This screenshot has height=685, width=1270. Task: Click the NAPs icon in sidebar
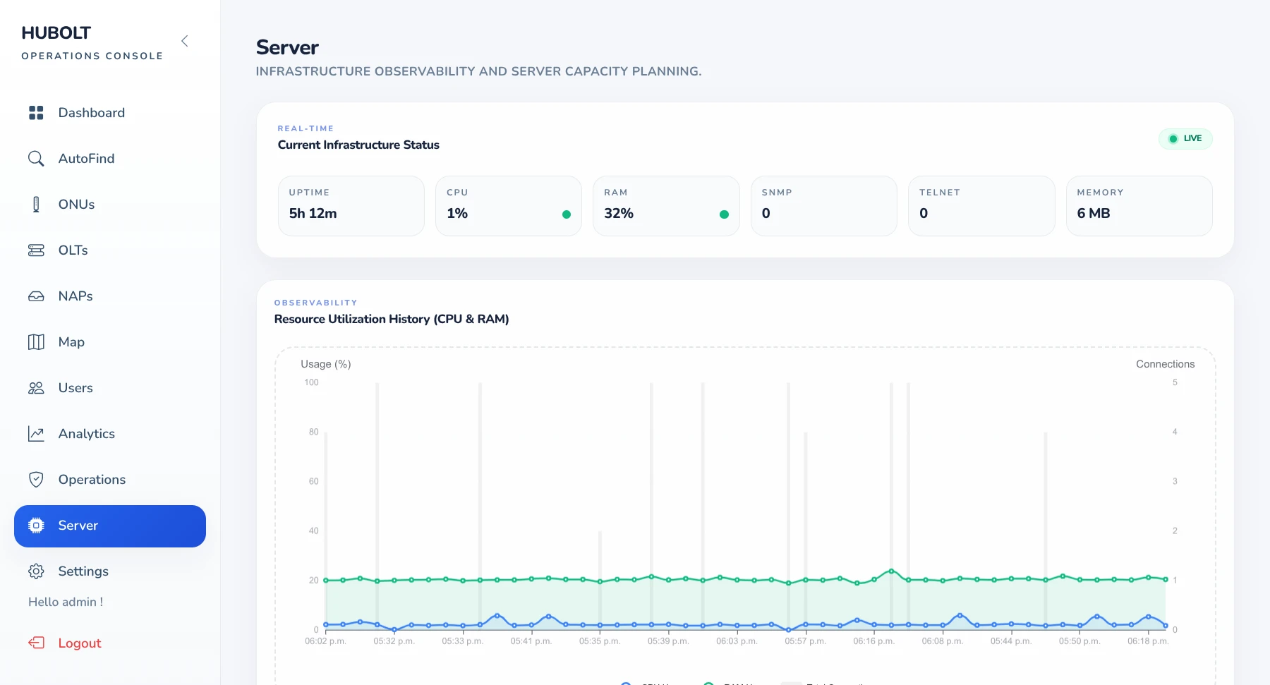click(36, 296)
